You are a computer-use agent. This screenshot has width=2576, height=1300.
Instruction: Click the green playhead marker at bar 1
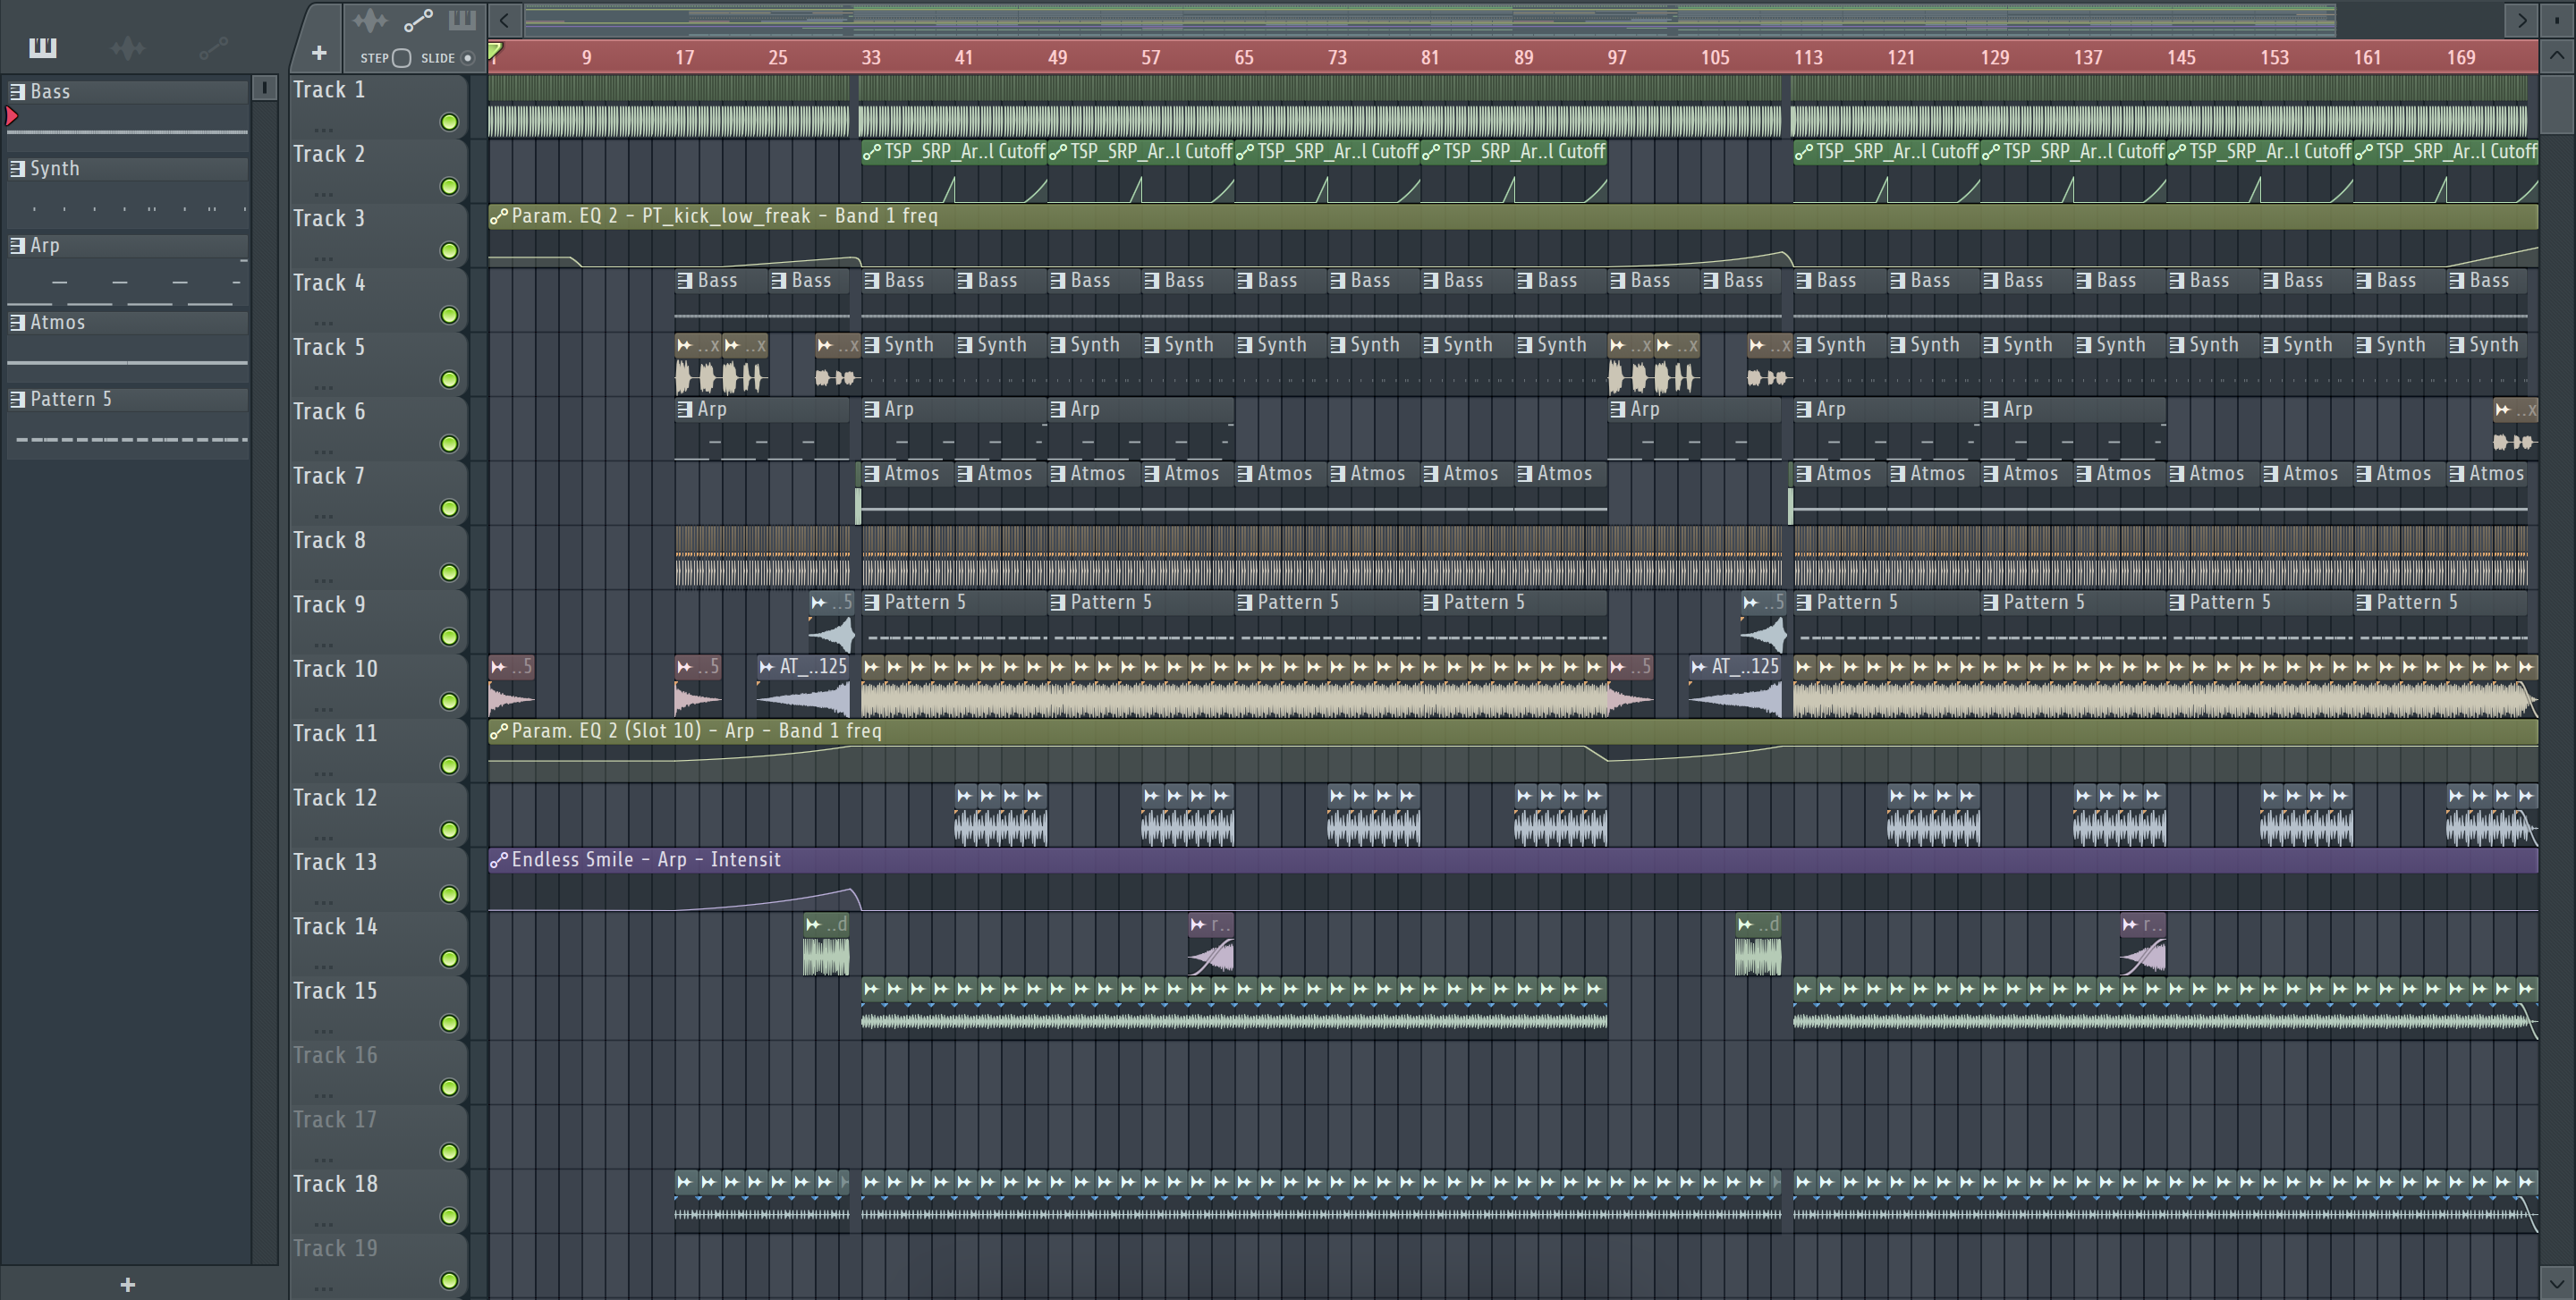pyautogui.click(x=495, y=50)
